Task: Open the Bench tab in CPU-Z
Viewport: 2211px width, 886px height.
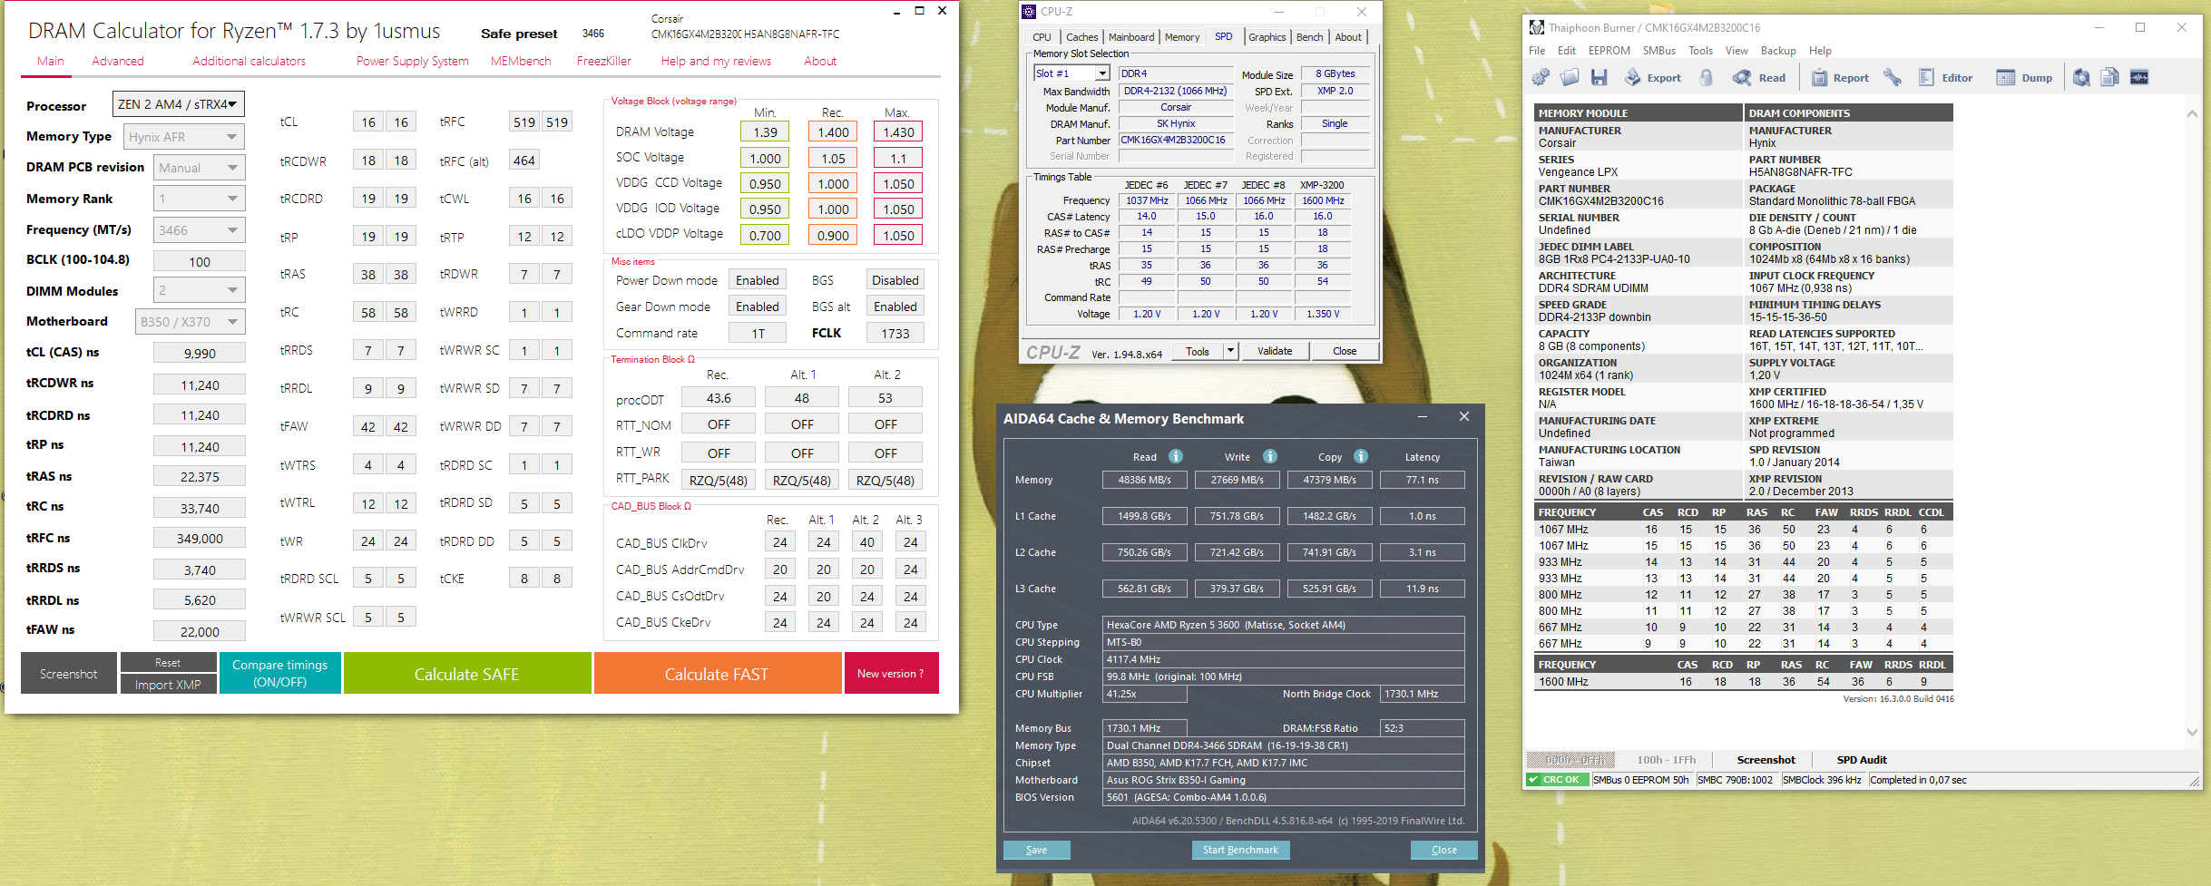Action: click(1309, 37)
